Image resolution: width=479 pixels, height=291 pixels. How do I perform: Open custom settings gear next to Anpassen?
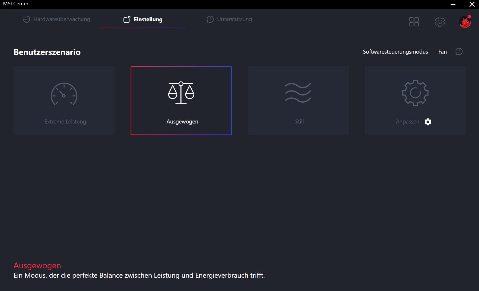coord(428,122)
